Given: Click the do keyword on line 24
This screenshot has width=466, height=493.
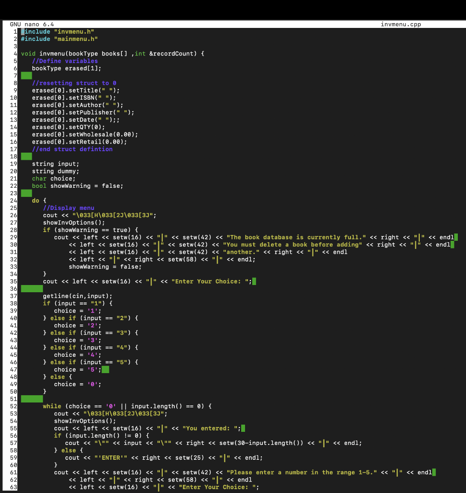Looking at the screenshot, I should click(35, 200).
